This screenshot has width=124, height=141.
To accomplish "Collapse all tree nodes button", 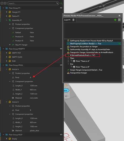I will tap(2, 3).
